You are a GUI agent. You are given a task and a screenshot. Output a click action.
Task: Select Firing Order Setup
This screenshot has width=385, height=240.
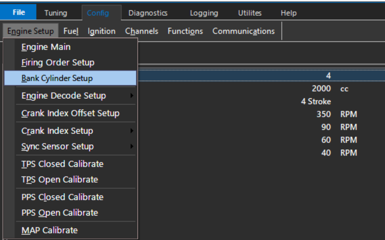point(58,63)
